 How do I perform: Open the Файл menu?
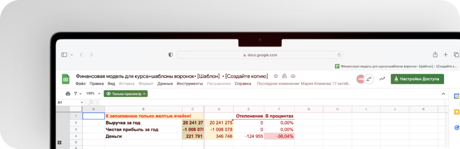pyautogui.click(x=80, y=84)
